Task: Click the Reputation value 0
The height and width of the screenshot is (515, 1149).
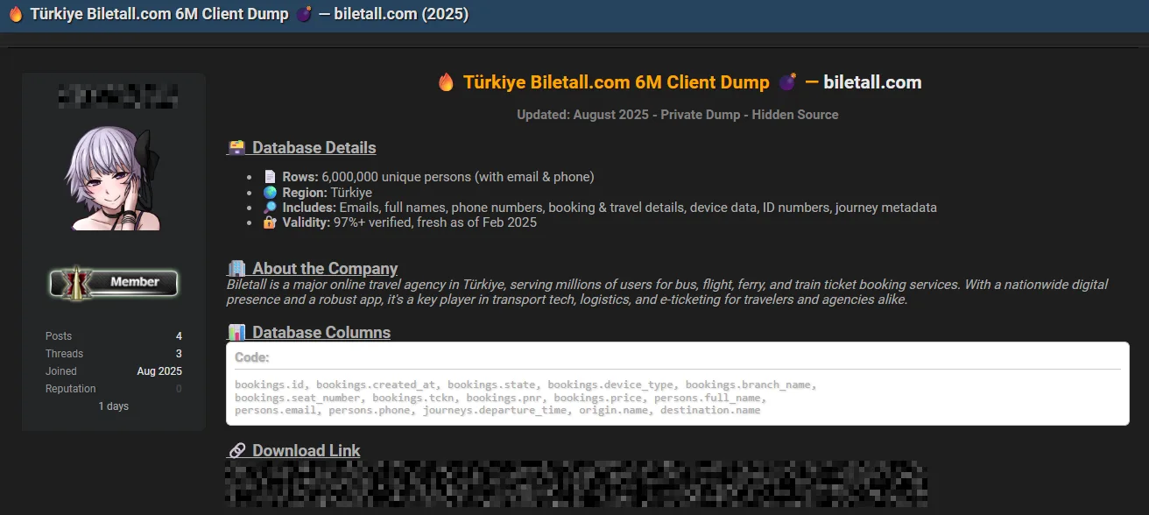Action: click(x=179, y=389)
